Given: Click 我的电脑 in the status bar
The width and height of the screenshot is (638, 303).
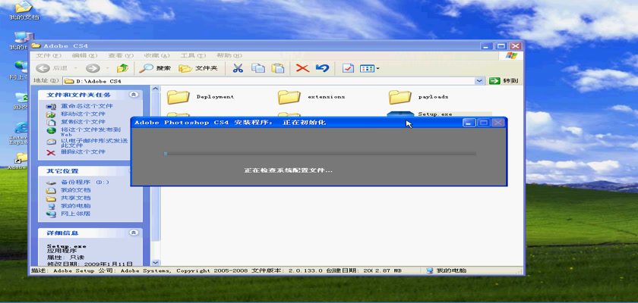Looking at the screenshot, I should [x=447, y=270].
